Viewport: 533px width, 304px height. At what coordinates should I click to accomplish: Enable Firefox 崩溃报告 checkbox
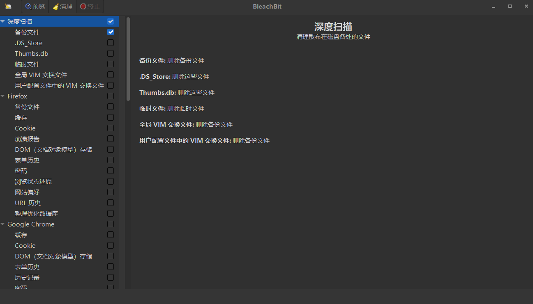point(111,139)
